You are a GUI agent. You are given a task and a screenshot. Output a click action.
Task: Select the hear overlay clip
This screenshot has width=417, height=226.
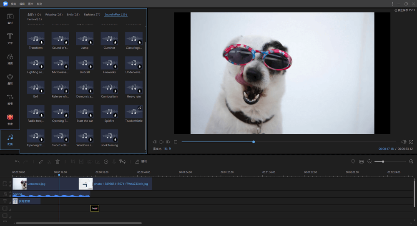[x=95, y=208]
